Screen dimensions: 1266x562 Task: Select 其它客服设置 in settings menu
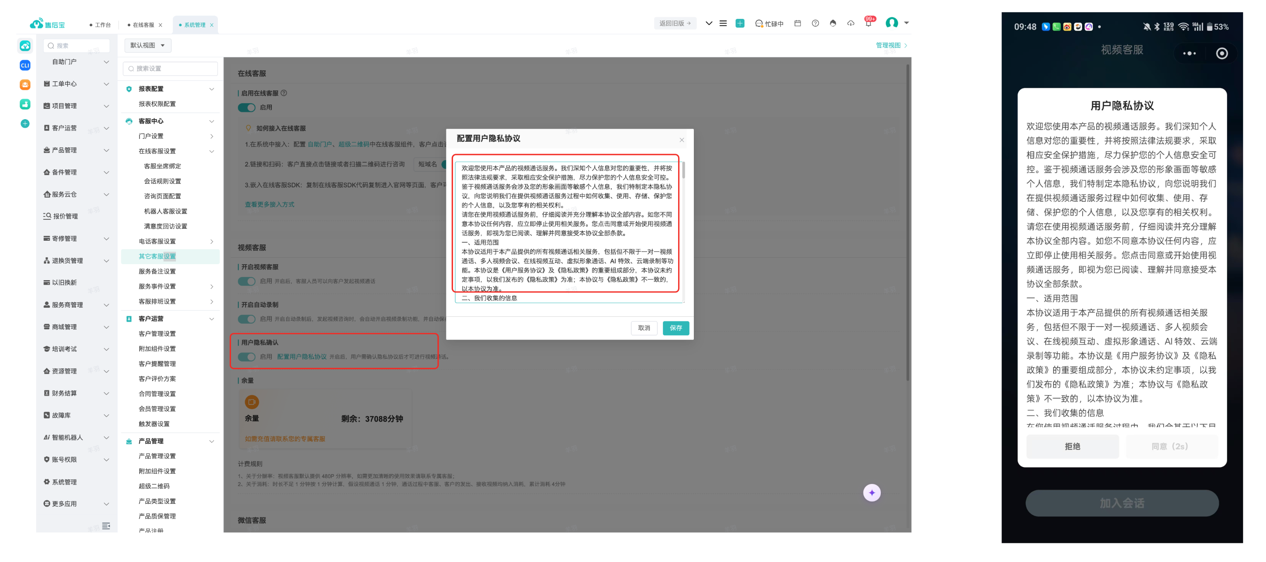(170, 256)
